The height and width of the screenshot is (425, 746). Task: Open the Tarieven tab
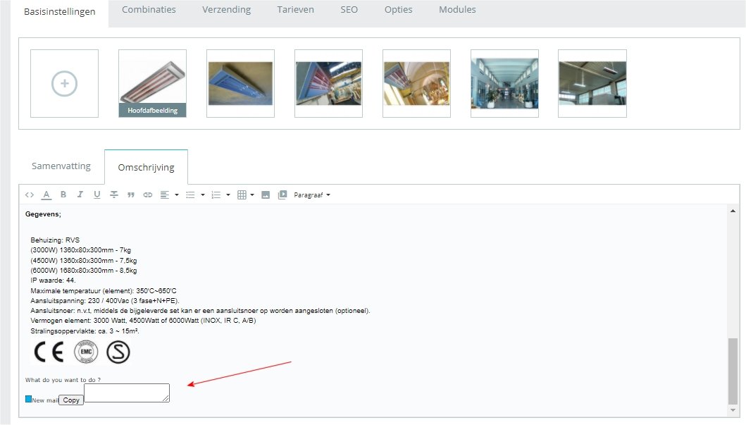(x=295, y=10)
